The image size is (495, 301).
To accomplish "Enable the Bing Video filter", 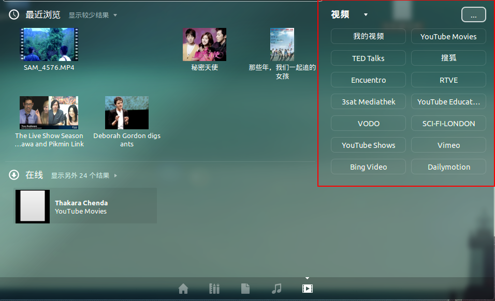I will pos(369,167).
